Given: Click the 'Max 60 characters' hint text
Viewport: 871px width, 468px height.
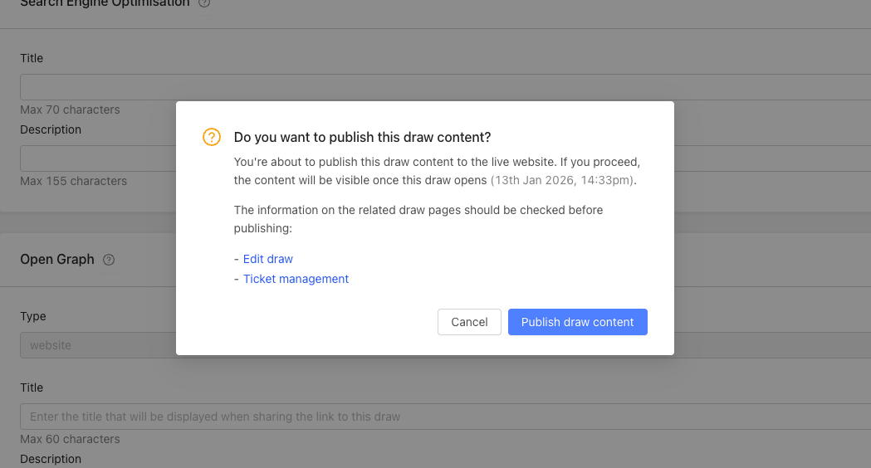Looking at the screenshot, I should tap(70, 439).
